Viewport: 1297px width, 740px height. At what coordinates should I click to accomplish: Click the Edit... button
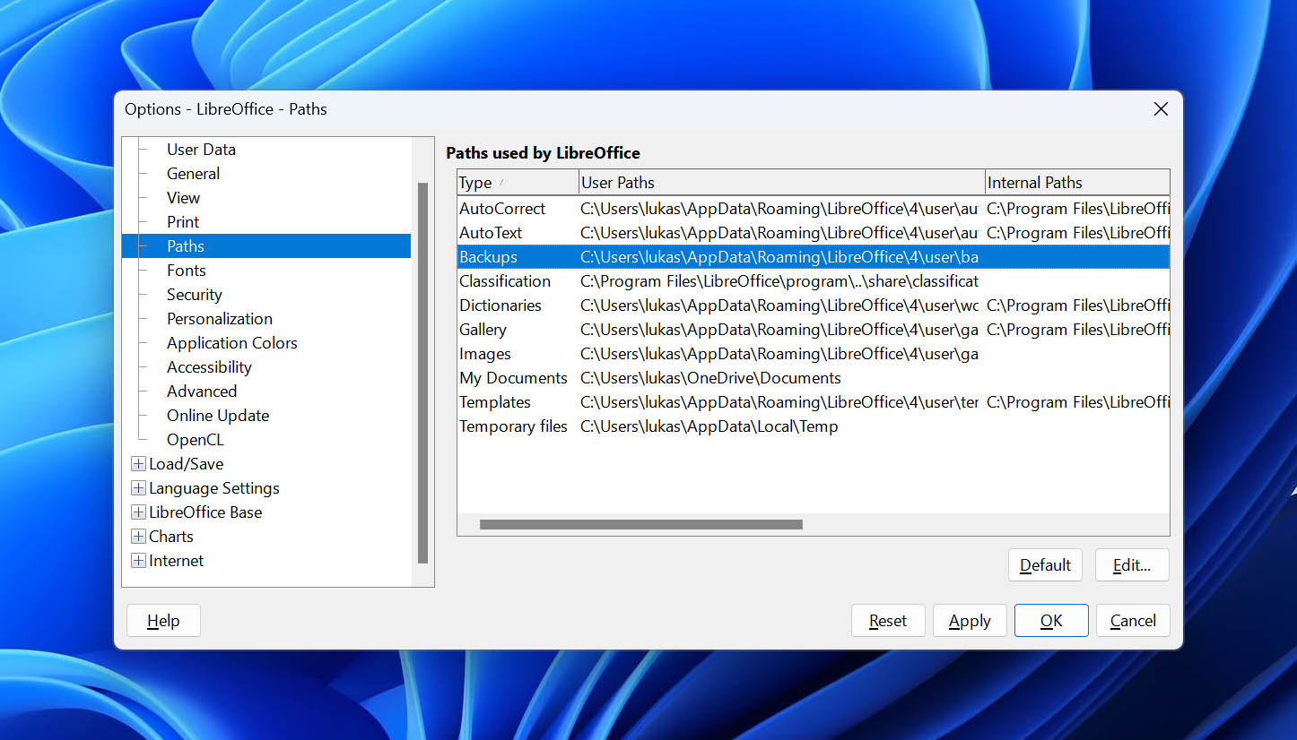click(x=1132, y=565)
